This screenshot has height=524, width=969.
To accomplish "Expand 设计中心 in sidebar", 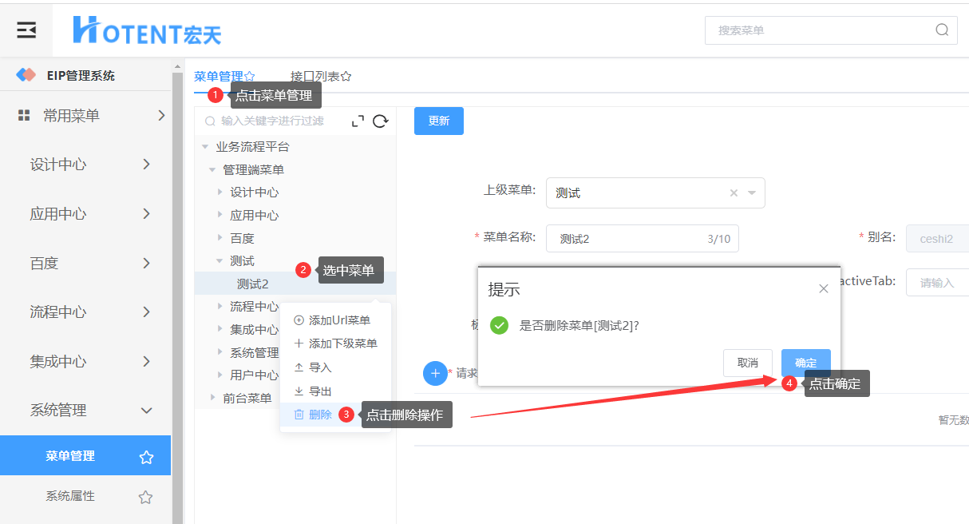I will (x=146, y=165).
